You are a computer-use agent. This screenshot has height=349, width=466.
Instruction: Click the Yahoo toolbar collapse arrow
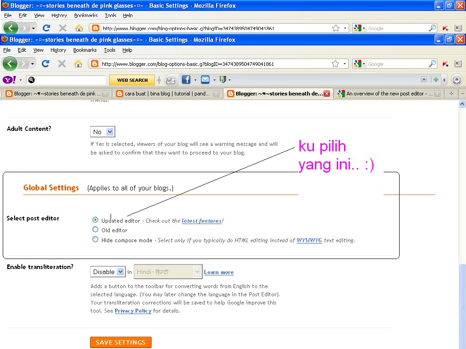[x=444, y=80]
